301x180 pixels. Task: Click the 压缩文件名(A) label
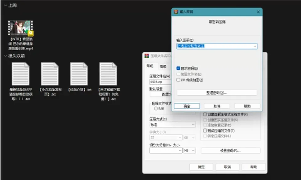160,76
